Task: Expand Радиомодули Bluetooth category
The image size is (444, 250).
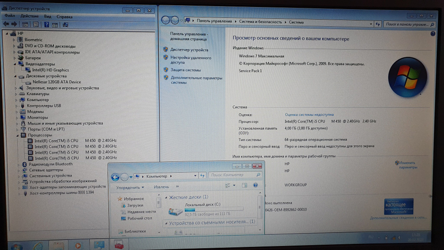Action: [19, 164]
